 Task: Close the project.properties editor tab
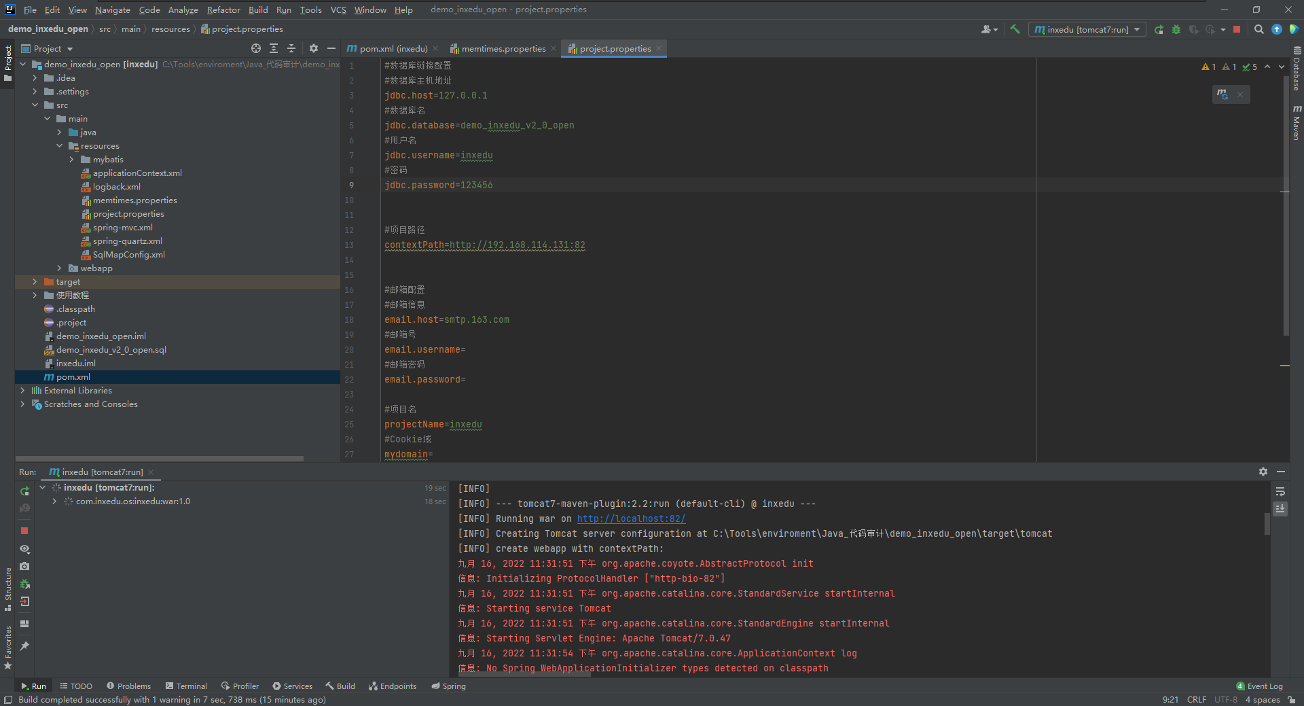point(659,48)
